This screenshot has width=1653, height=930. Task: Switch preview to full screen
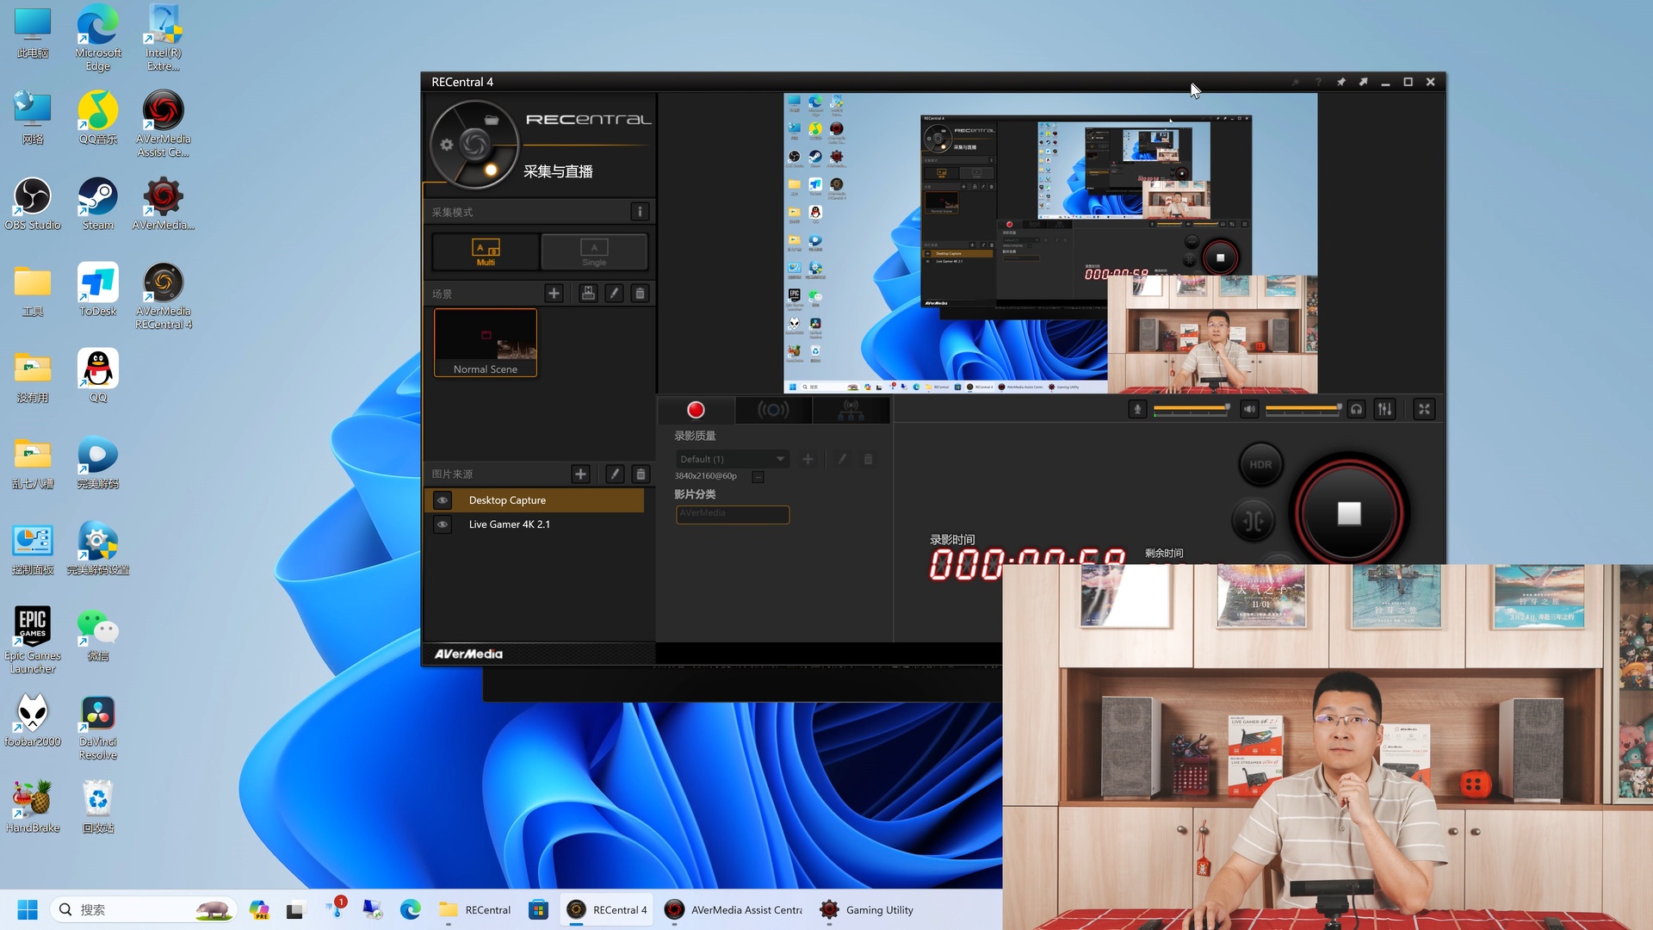[x=1424, y=410]
